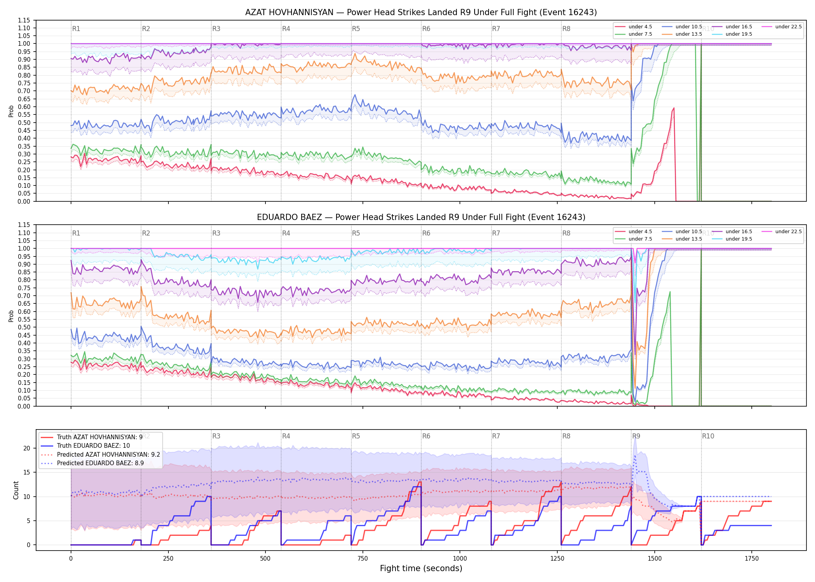Click the R7 round label in the Baez chart
This screenshot has width=815, height=582.
496,233
